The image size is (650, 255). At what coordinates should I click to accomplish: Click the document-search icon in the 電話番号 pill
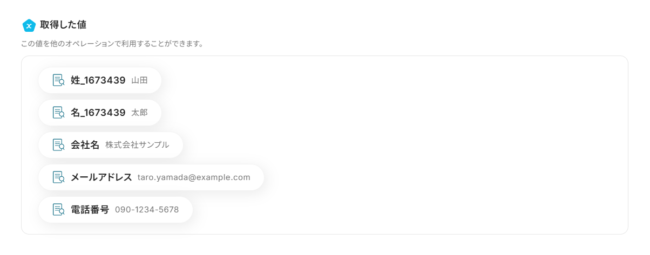[58, 210]
